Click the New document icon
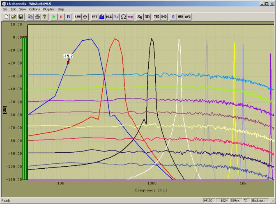 pos(7,17)
